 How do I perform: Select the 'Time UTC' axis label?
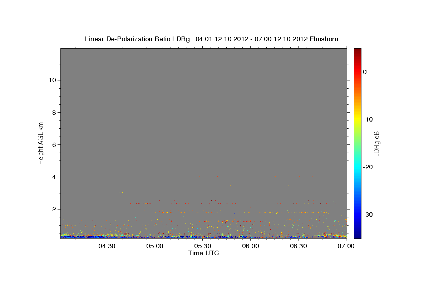tap(203, 253)
